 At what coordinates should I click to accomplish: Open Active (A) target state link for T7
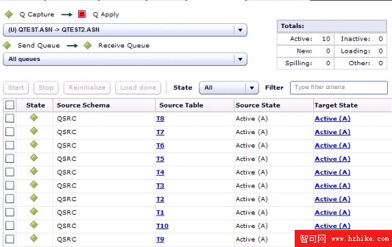332,132
